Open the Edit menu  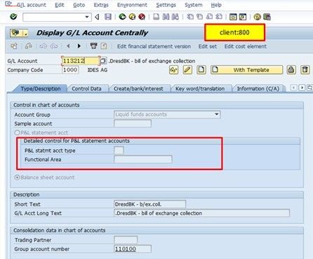[x=60, y=5]
